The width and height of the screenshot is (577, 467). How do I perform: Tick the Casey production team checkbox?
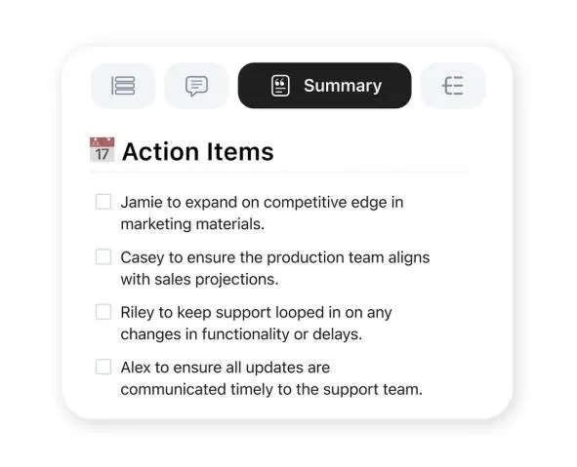click(103, 256)
